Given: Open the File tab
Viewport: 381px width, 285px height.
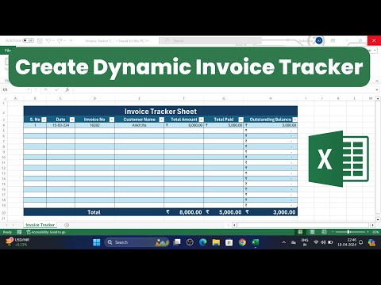Looking at the screenshot, I should (8, 50).
